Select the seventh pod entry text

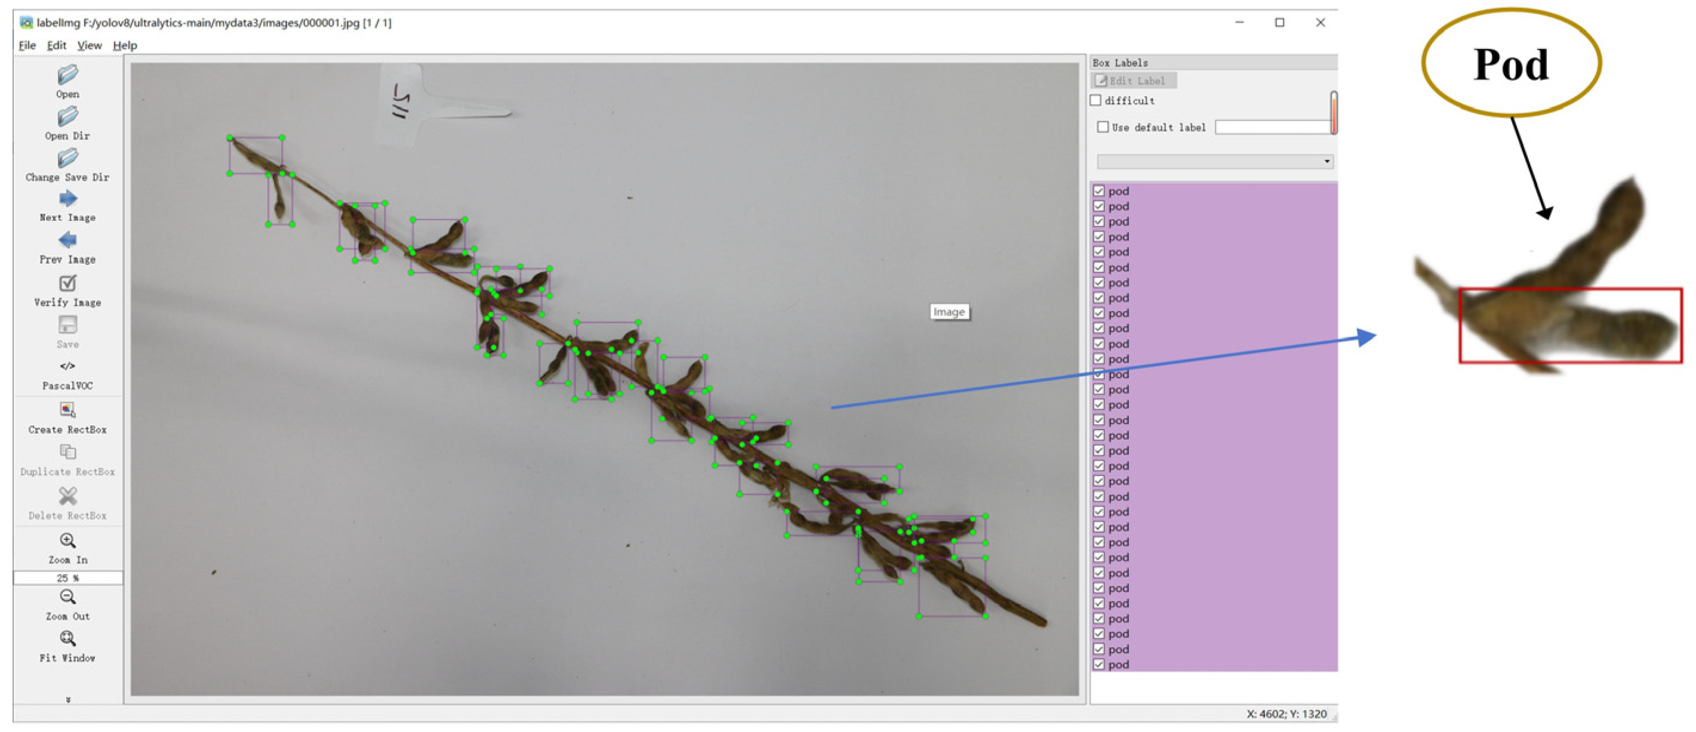(1118, 283)
